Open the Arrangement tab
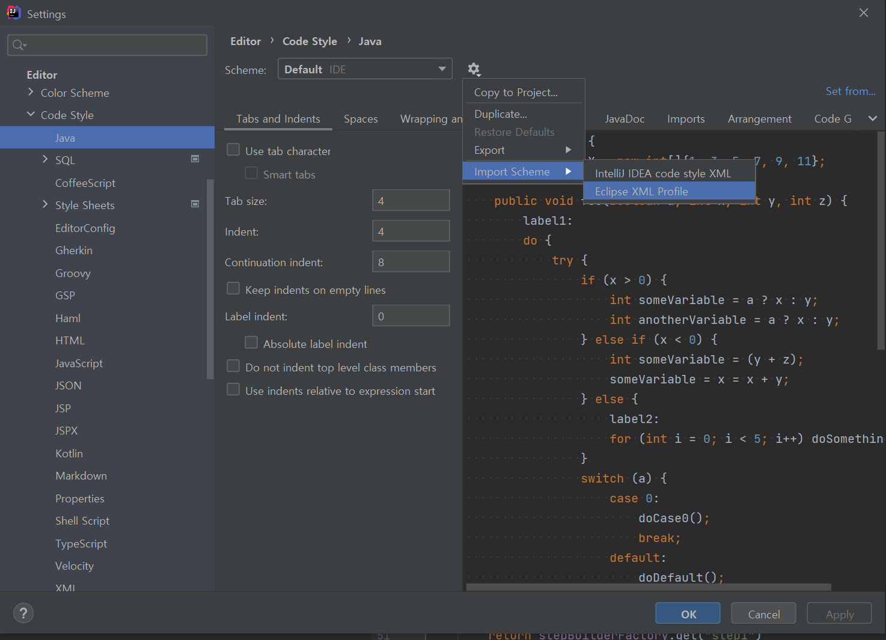 coord(760,119)
